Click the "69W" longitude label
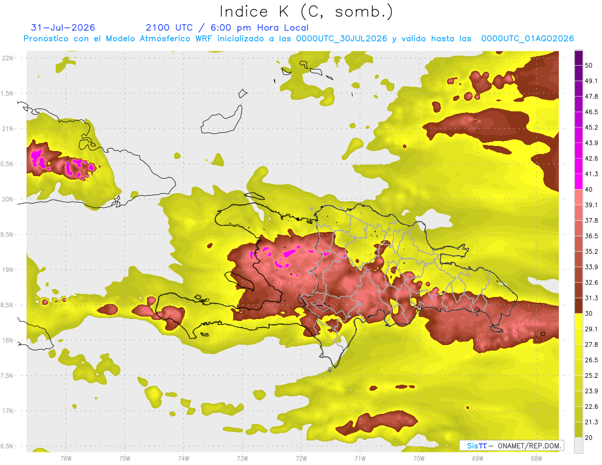The image size is (602, 465). click(x=477, y=458)
